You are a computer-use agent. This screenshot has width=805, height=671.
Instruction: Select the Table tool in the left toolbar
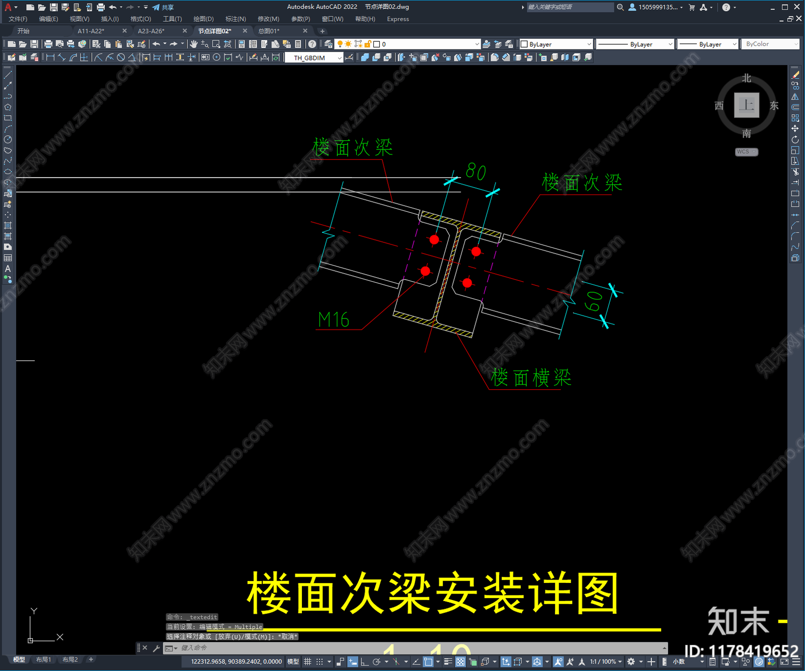coord(8,258)
